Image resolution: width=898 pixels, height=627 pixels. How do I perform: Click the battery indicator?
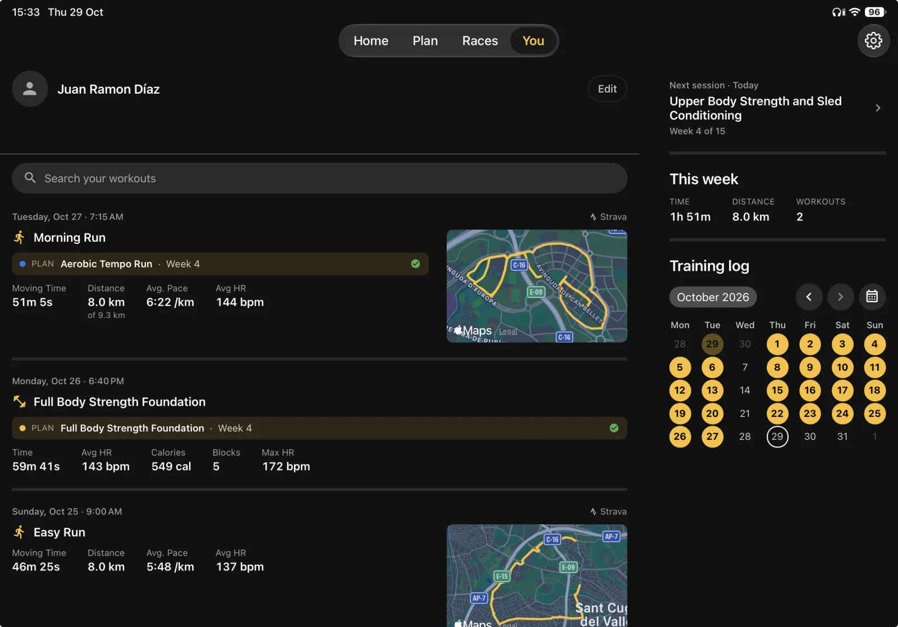pos(875,12)
